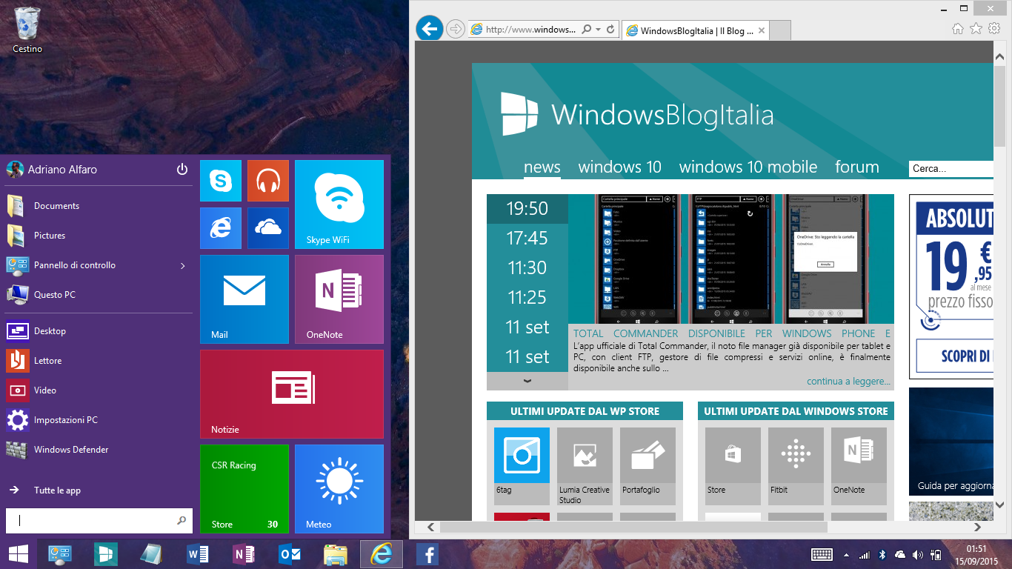Click Tutte le app

pyautogui.click(x=99, y=490)
